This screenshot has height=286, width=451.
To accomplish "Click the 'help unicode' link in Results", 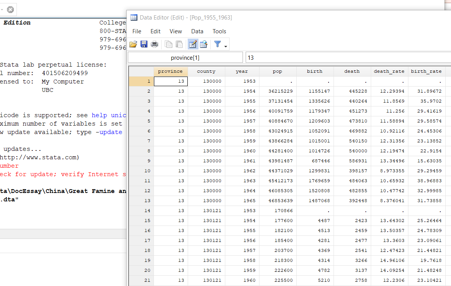I will (x=109, y=115).
